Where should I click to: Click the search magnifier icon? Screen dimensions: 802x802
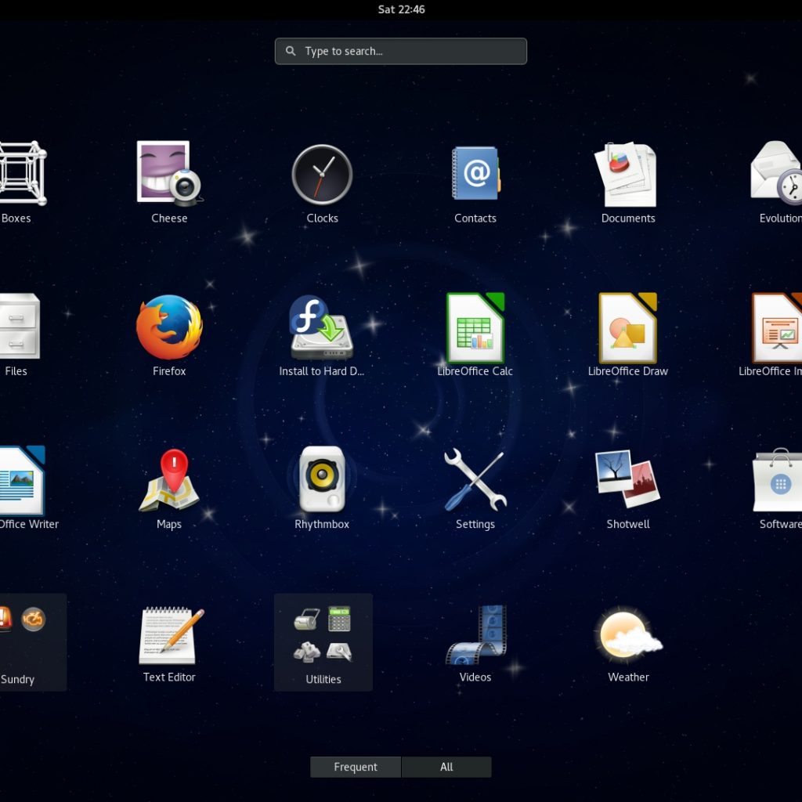(291, 51)
